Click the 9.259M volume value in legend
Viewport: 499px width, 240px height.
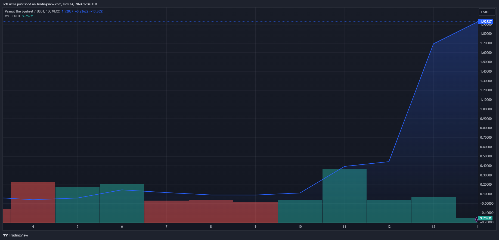[x=28, y=16]
